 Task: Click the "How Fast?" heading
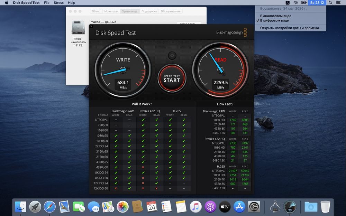225,104
